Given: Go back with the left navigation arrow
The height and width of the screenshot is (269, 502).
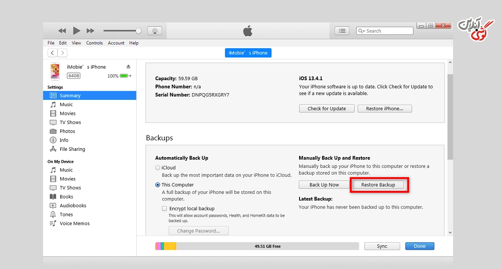Looking at the screenshot, I should coord(53,53).
